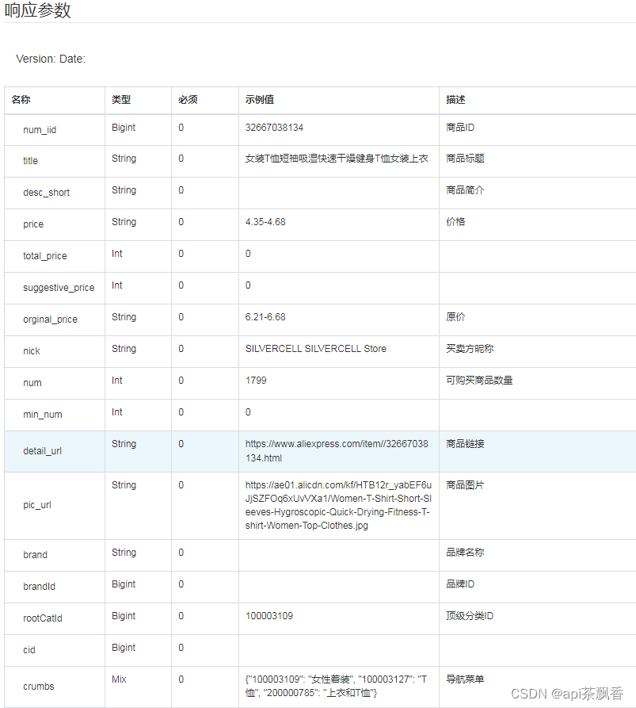636x708 pixels.
Task: Click the 必须 column header
Action: click(x=187, y=100)
